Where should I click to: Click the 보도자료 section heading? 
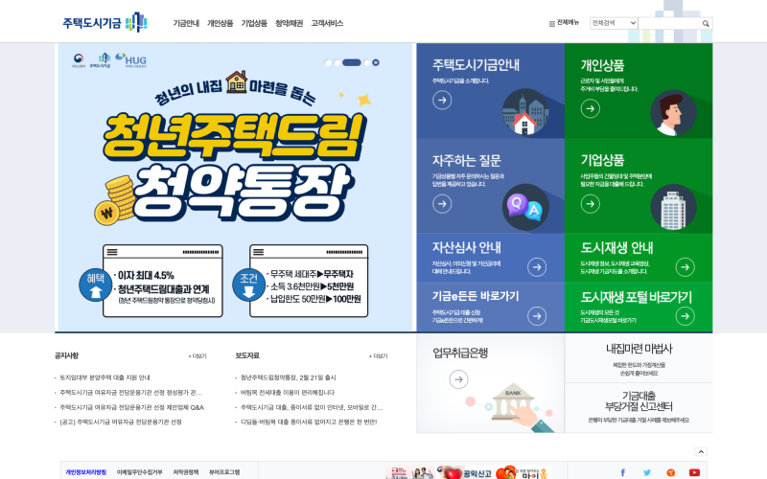point(247,355)
